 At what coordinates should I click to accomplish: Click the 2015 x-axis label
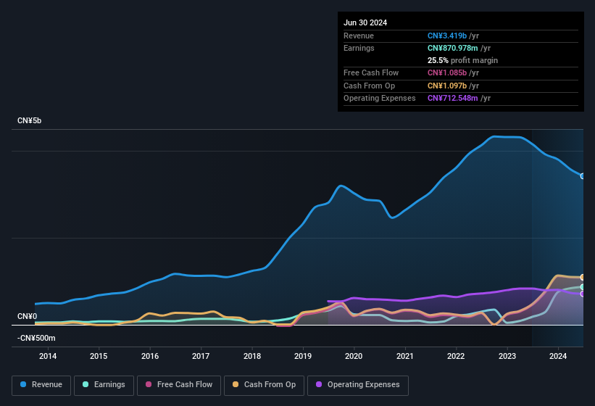pos(99,356)
